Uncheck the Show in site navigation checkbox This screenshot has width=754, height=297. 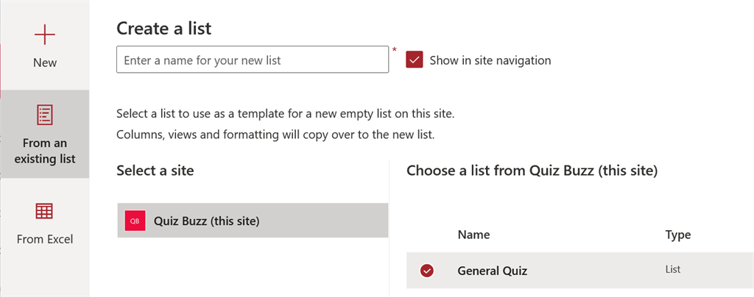[x=415, y=60]
